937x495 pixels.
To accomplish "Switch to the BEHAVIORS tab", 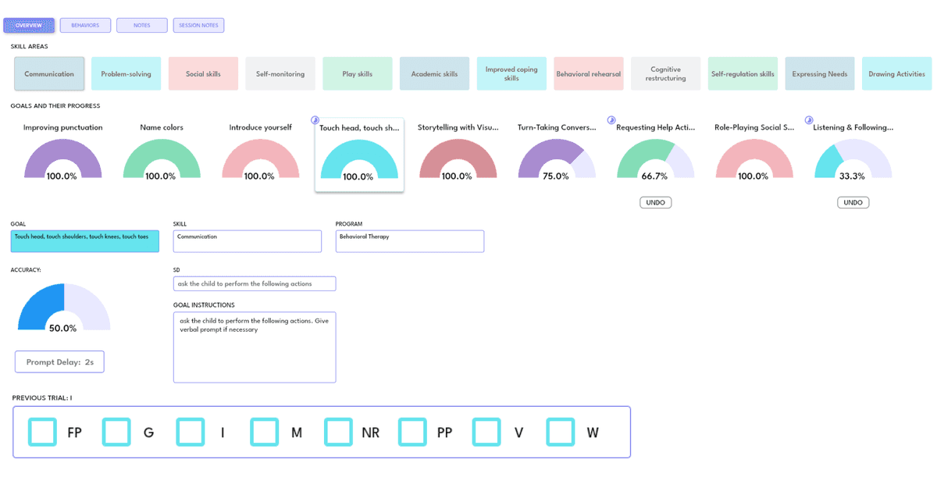I will (x=85, y=24).
